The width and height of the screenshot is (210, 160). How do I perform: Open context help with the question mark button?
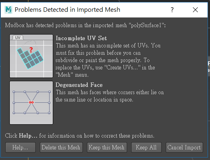click(172, 10)
